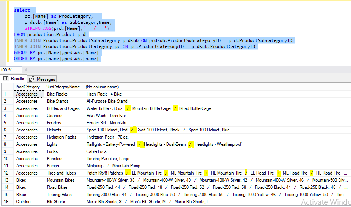Viewport: 351px width, 207px height.
Task: Click the Touring-3000 Blue, 44 result cell
Action: point(217,195)
